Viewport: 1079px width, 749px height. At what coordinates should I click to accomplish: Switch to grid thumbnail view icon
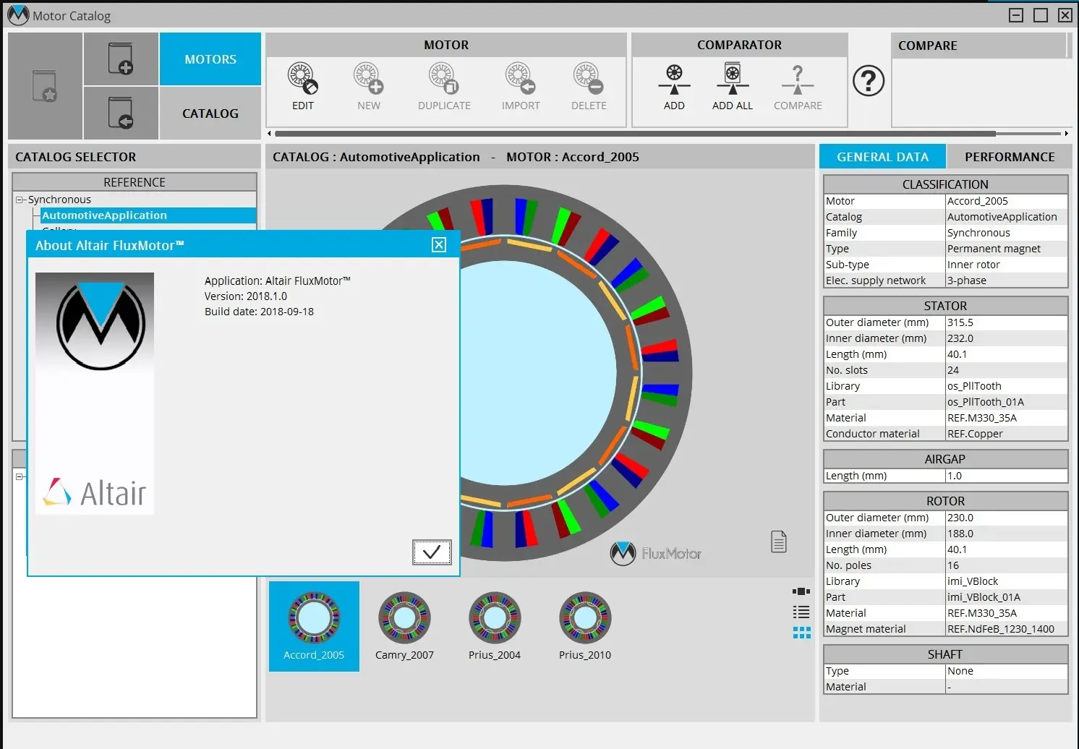click(x=801, y=633)
